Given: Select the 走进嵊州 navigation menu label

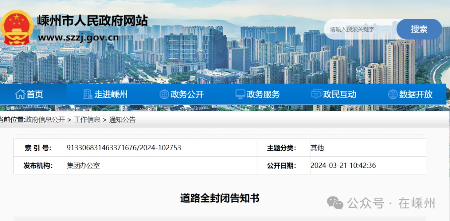Looking at the screenshot, I should click(x=111, y=94).
